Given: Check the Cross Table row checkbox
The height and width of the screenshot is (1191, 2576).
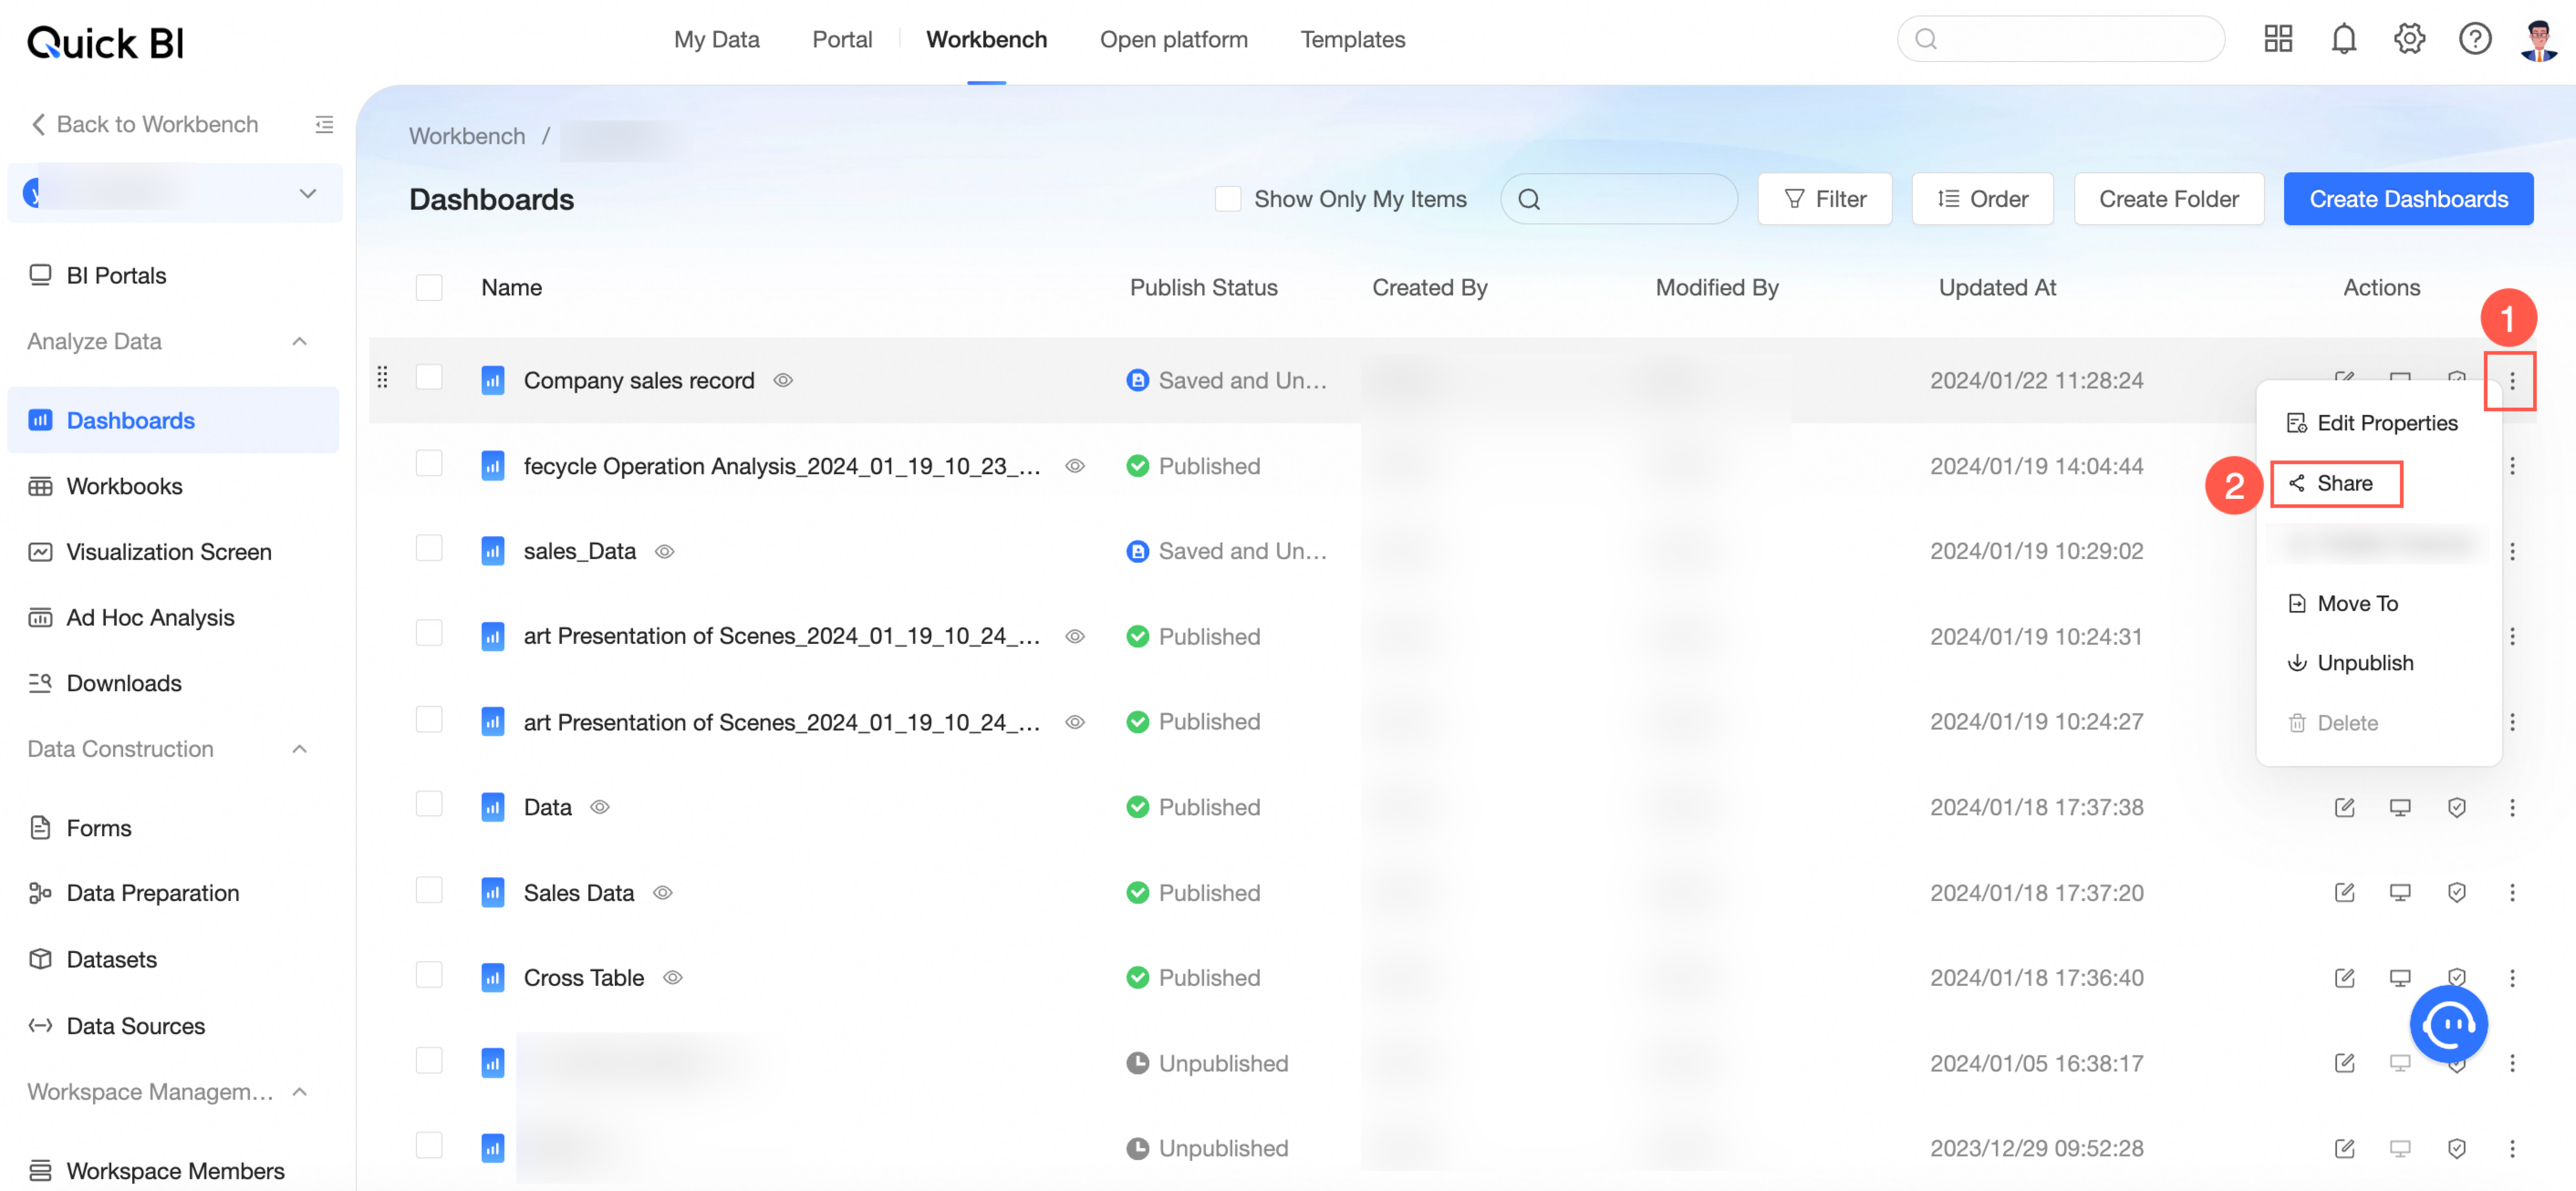Looking at the screenshot, I should [x=429, y=974].
